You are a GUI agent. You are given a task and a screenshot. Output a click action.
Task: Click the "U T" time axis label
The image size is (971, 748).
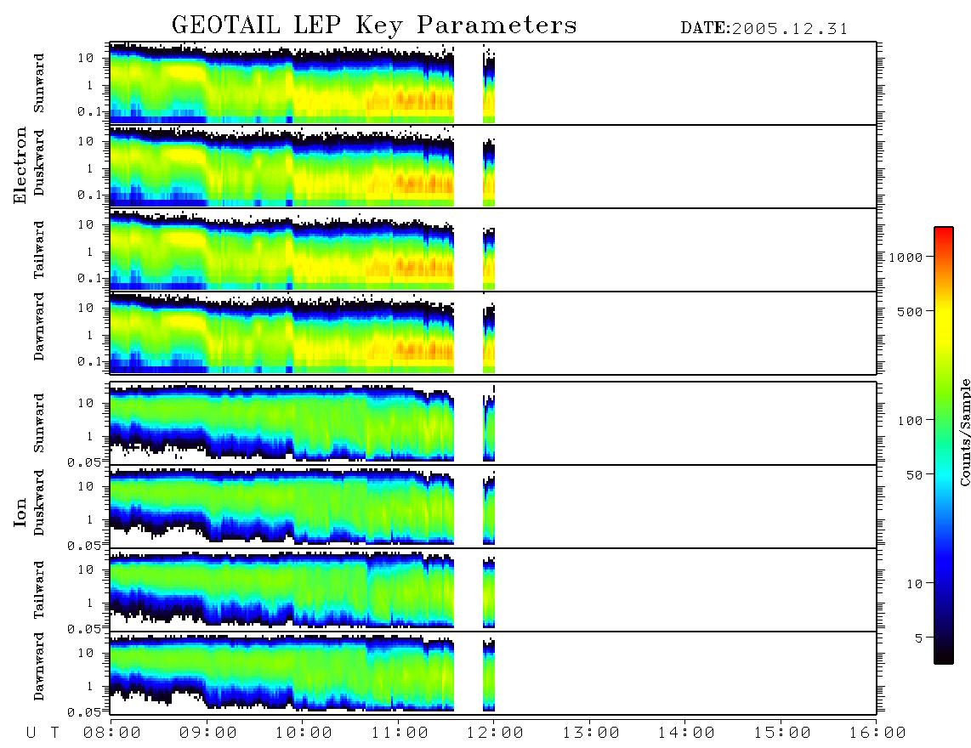point(43,734)
